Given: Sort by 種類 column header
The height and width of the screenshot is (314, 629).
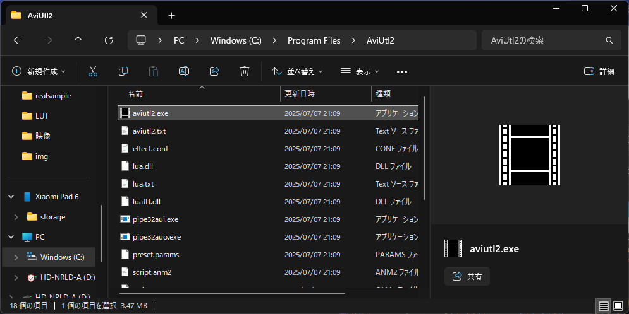Looking at the screenshot, I should pyautogui.click(x=383, y=93).
